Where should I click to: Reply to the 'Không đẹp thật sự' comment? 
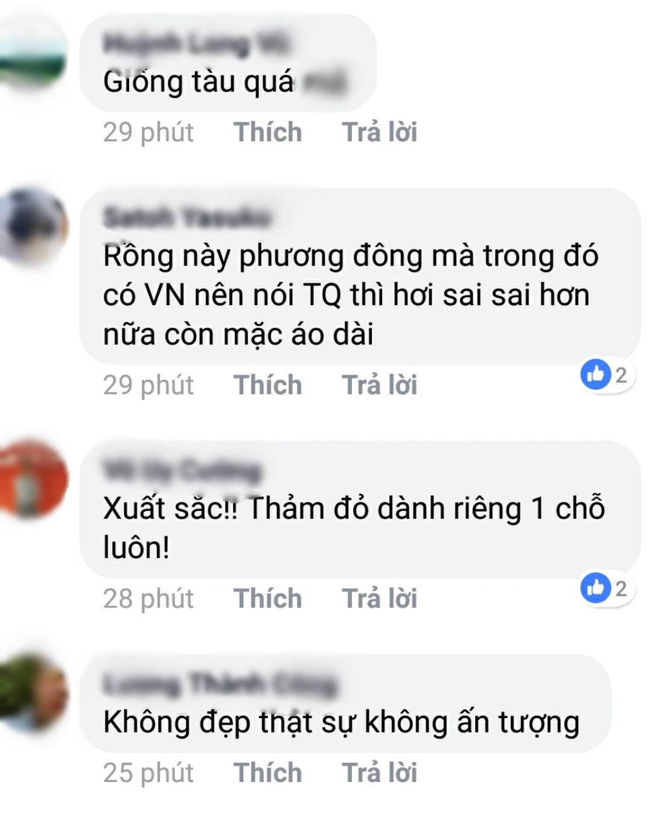pyautogui.click(x=379, y=773)
